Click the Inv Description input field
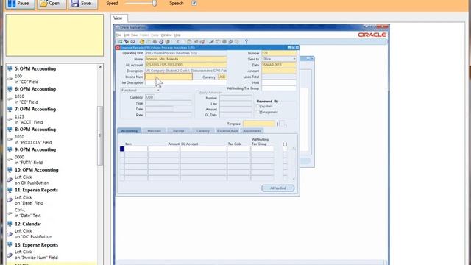This screenshot has width=471, height=265. (x=186, y=82)
